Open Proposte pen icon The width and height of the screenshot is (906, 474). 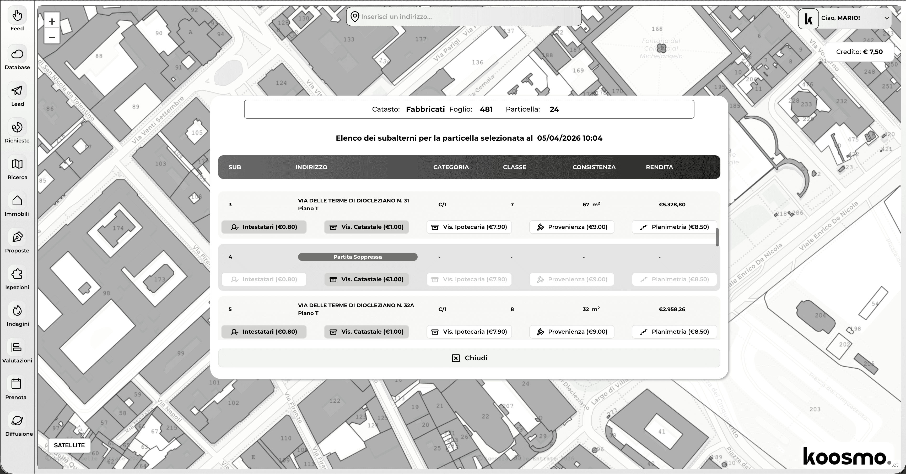17,238
